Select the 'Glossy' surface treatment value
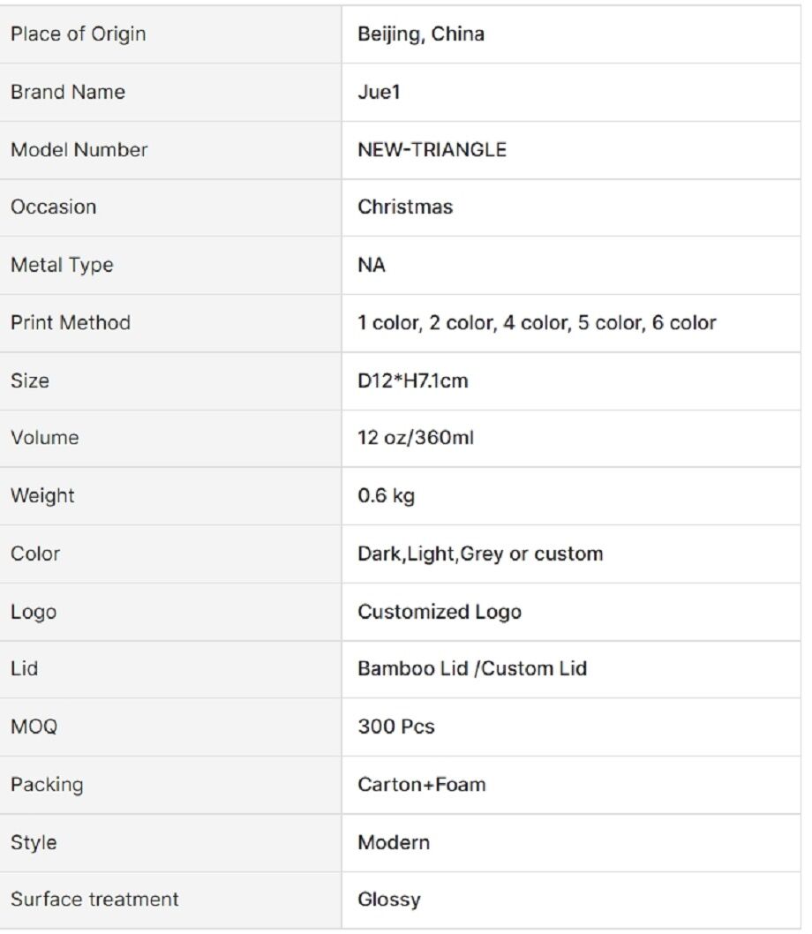 (389, 900)
